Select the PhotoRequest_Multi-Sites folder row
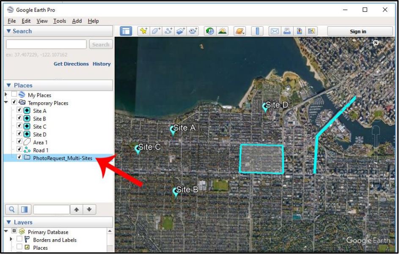Image resolution: width=399 pixels, height=254 pixels. click(x=59, y=158)
